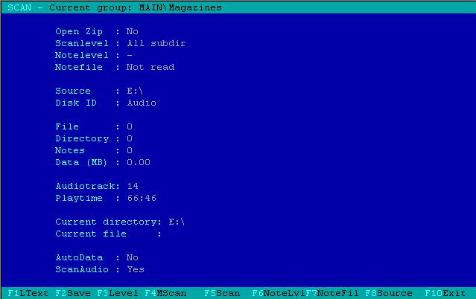Click the Open Zip value No
Image resolution: width=476 pixels, height=299 pixels.
[133, 31]
